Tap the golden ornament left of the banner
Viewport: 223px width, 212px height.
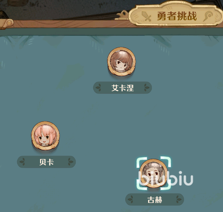point(123,15)
